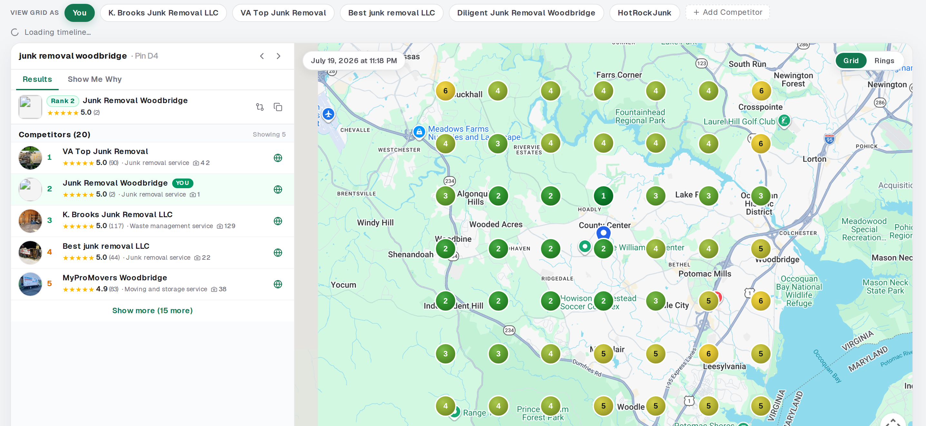Select rank 6 pin near Buckhall
926x426 pixels.
(x=445, y=91)
